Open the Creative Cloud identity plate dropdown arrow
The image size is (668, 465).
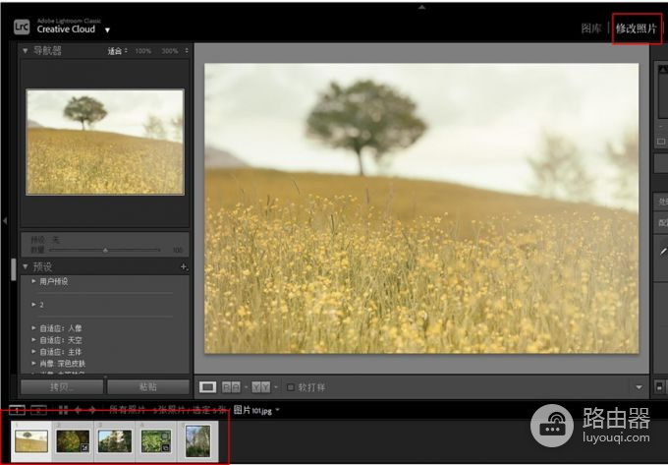coord(107,30)
